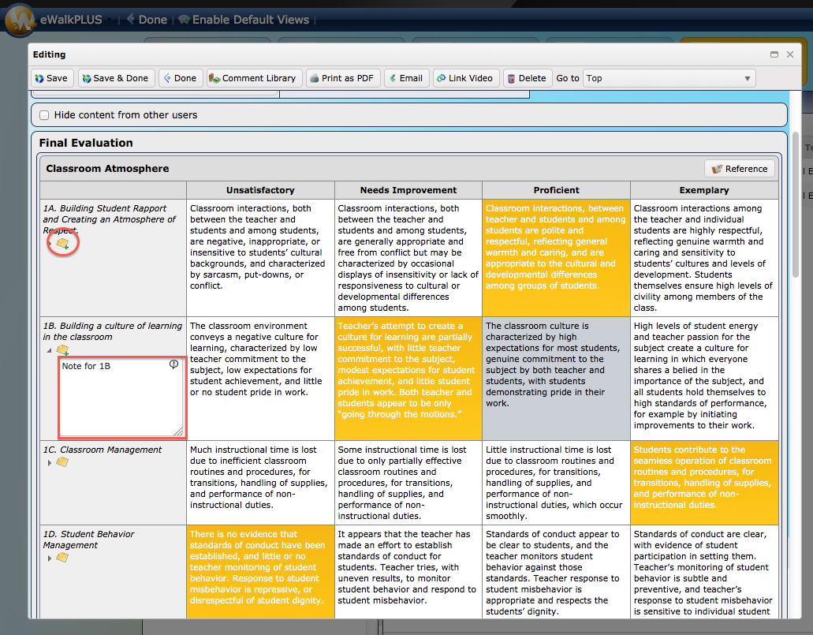Click the note icon under 1B culture of learning
813x635 pixels.
63,350
